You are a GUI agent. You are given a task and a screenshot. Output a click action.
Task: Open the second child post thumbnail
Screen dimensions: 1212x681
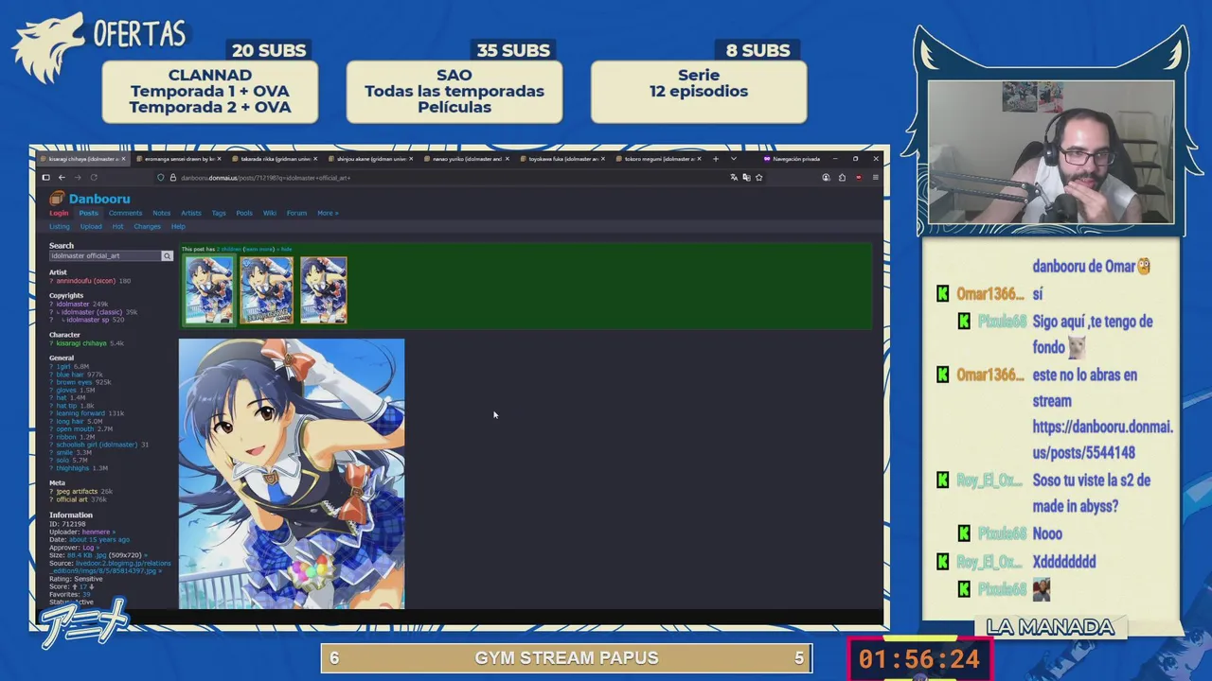point(266,289)
